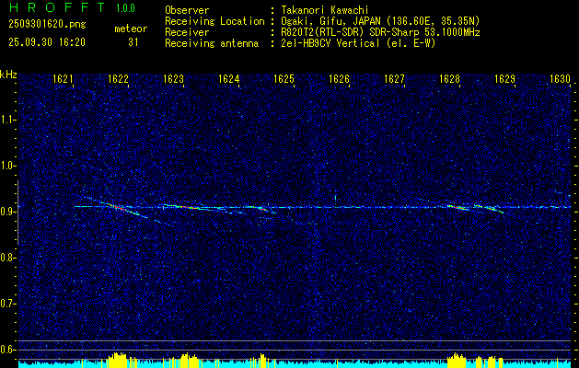This screenshot has height=368, width=579.
Task: Click the 1.1 kHz frequency label
Action: click(x=7, y=120)
